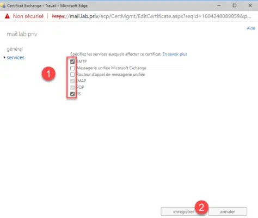Open the général section
Viewport: 258px width, 218px height.
[x=15, y=49]
